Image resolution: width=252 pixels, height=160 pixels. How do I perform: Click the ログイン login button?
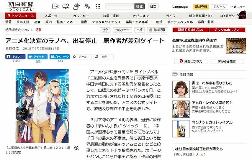click(219, 7)
